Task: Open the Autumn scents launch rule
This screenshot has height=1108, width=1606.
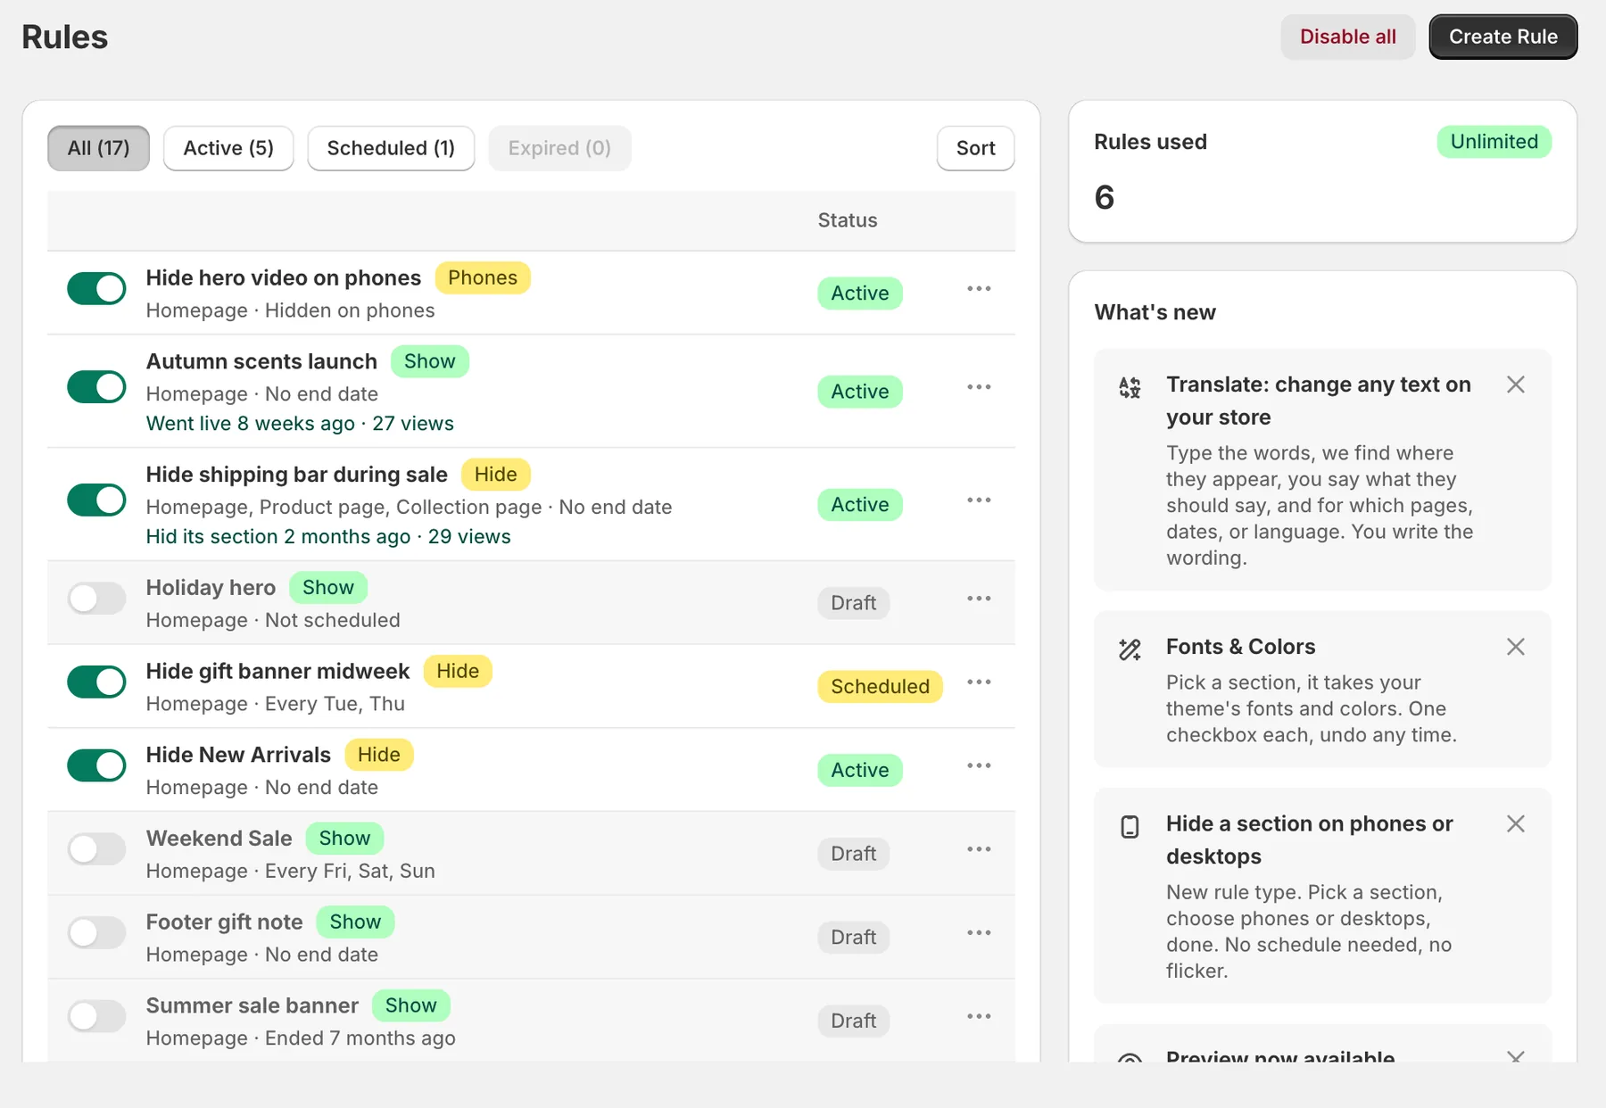Action: click(261, 361)
